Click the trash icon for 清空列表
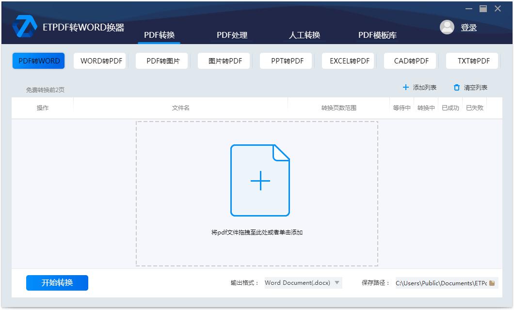 tap(456, 88)
